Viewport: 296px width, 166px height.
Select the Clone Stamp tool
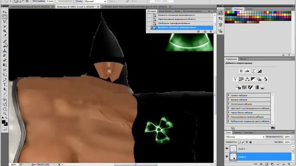tap(5, 51)
